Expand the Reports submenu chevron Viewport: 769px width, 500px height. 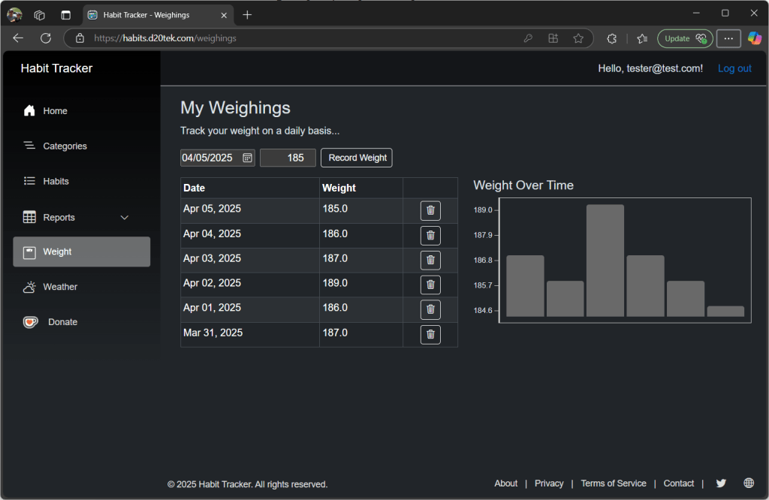pyautogui.click(x=125, y=218)
